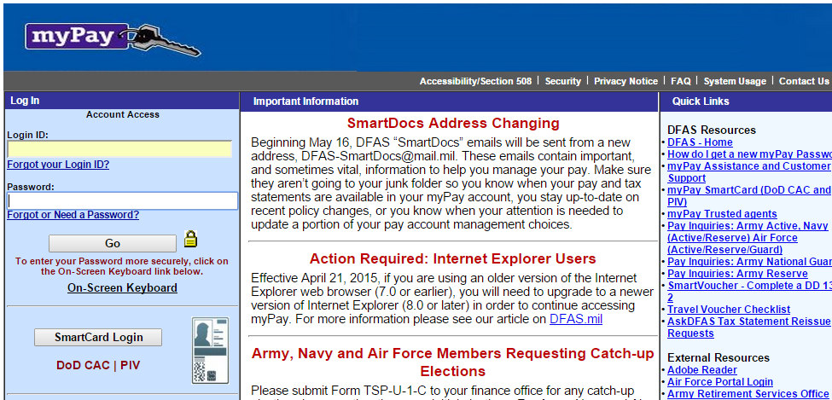Open Pay Inquiries: Army Active, Navy link
Image resolution: width=832 pixels, height=400 pixels.
click(748, 238)
